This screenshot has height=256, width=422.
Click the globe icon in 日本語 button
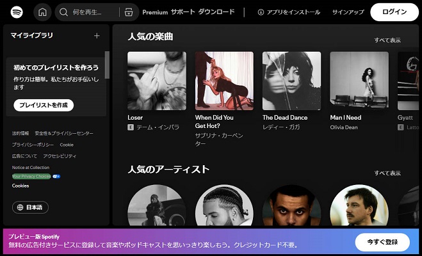click(20, 207)
